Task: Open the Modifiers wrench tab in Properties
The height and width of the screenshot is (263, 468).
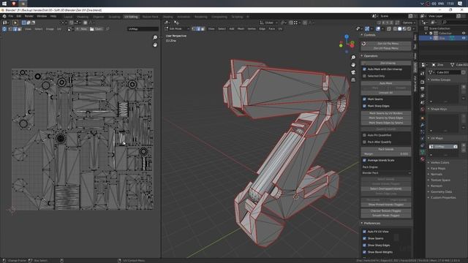Action: 423,125
